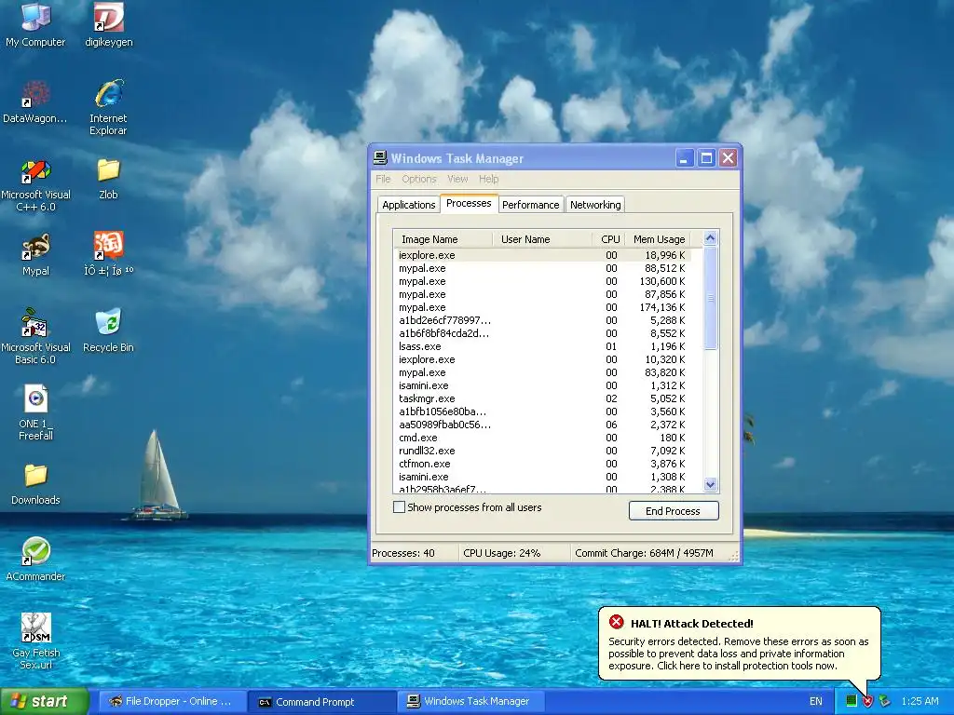Select the Microsoft Visual C++ 6.0 icon
This screenshot has height=715, width=954.
coord(35,184)
